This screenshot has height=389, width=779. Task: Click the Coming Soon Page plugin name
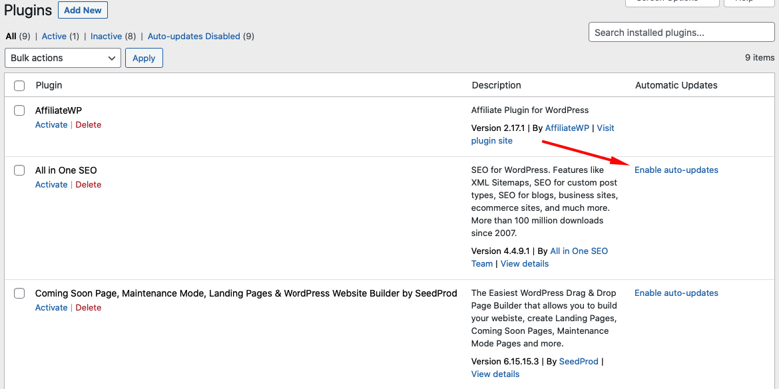(246, 293)
